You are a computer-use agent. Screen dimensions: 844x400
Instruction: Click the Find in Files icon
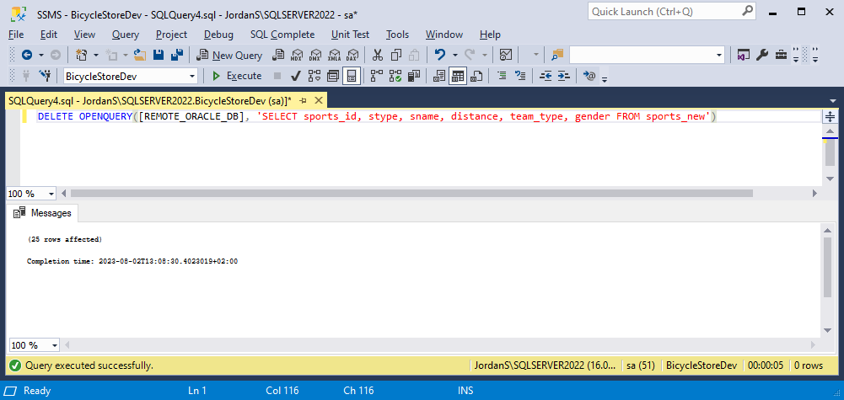pos(557,55)
